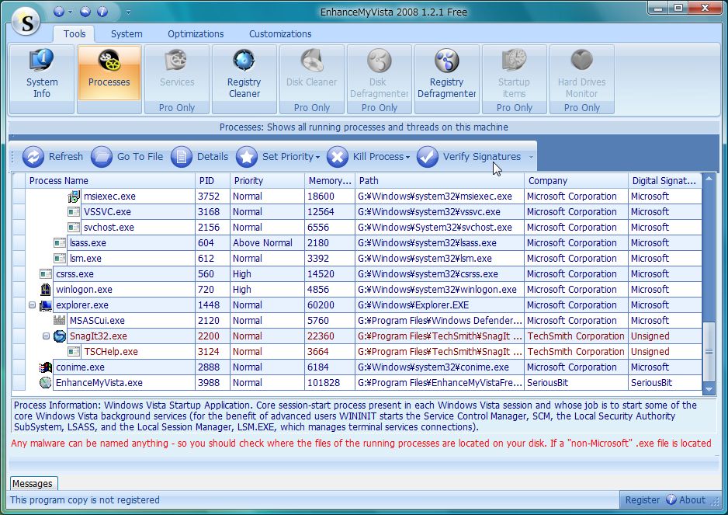Select the Messages tab
728x515 pixels.
tap(33, 483)
